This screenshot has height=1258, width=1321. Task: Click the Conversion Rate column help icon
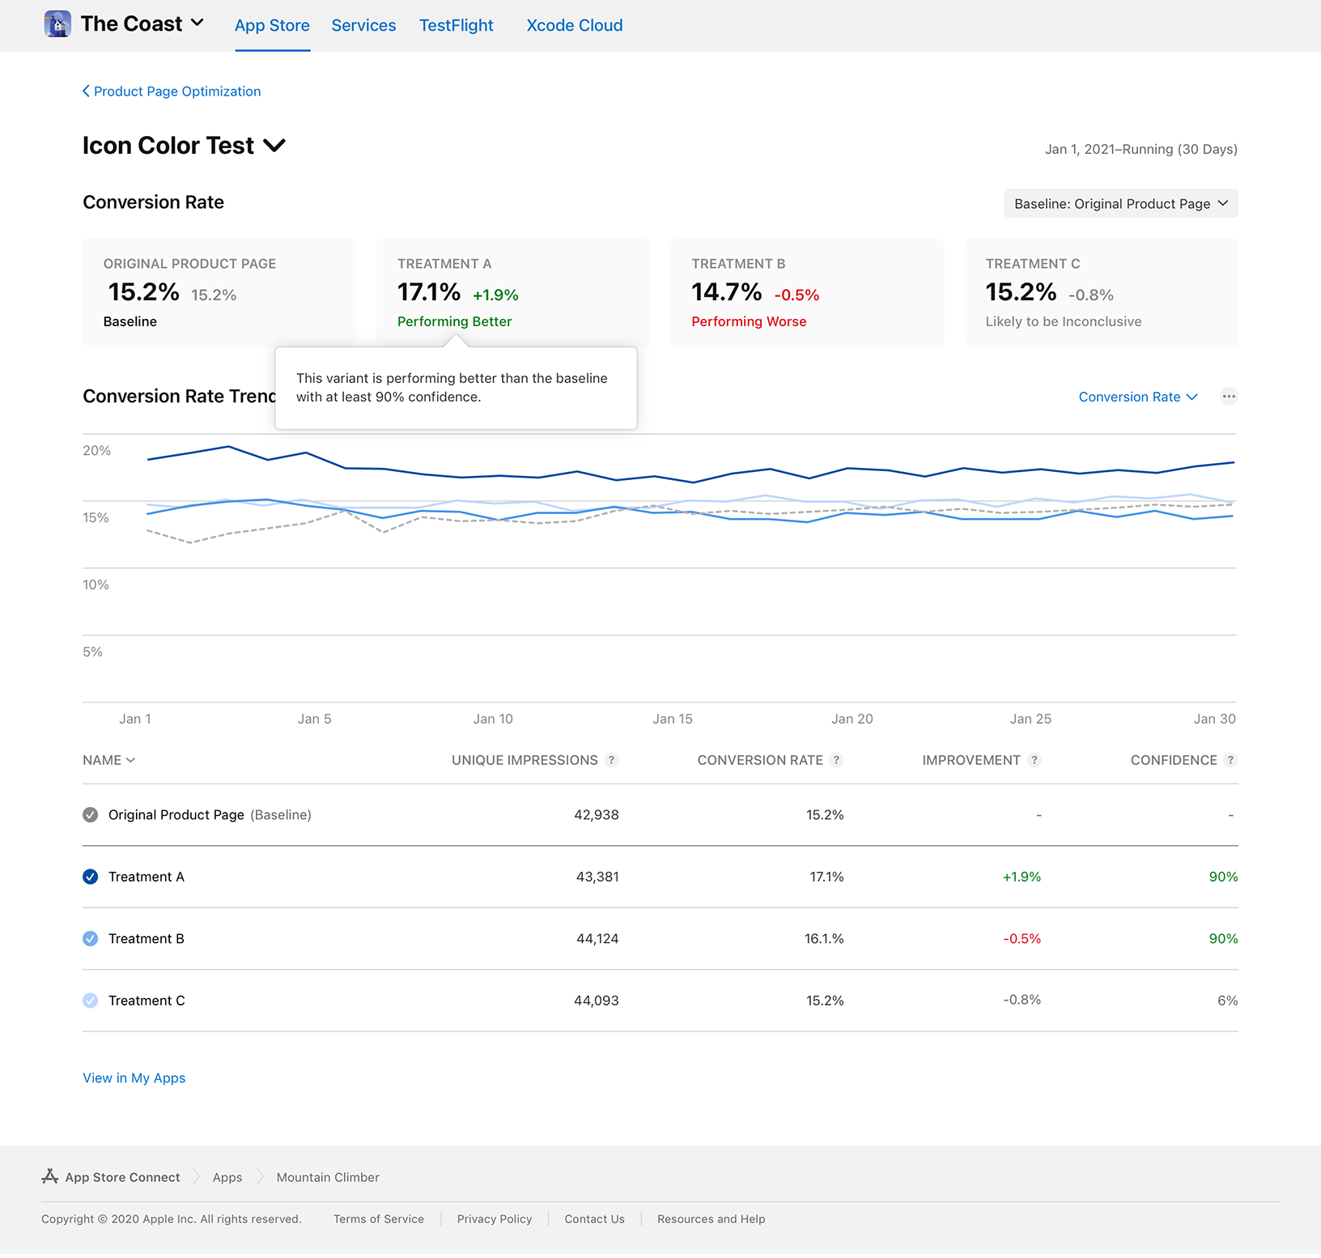point(836,760)
